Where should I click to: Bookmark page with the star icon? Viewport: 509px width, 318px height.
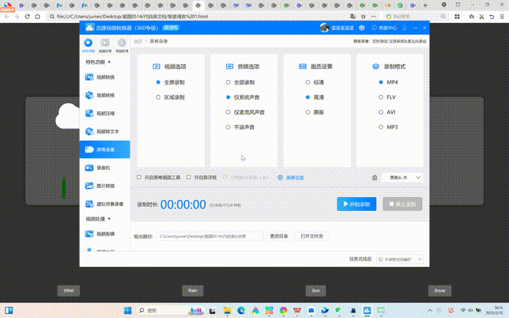tap(363, 17)
